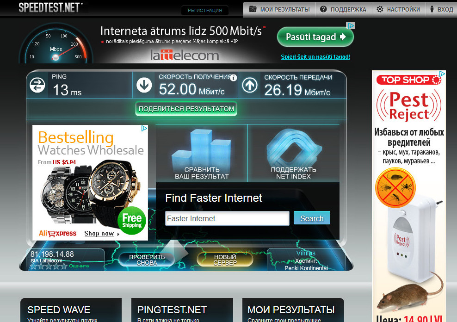
Task: Click the Find Faster Internet heading
Action: click(214, 198)
